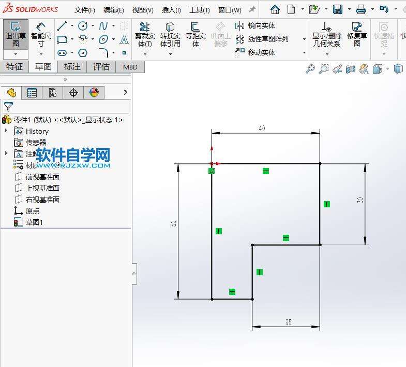Expand the Annotations (注解) tree node
The height and width of the screenshot is (367, 406).
(x=6, y=153)
